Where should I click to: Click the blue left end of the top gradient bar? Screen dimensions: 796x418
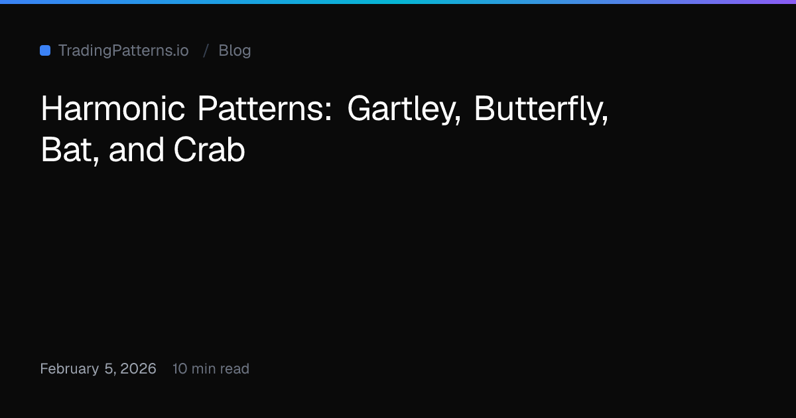(20, 2)
